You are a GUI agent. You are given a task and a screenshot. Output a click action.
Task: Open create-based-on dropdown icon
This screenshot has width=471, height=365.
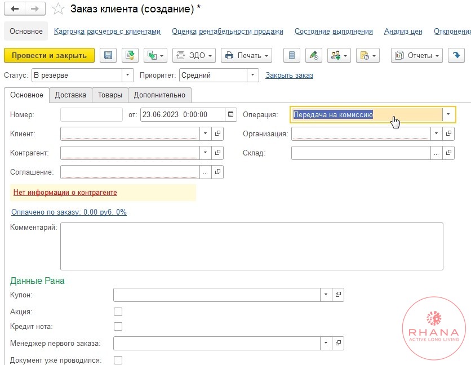(155, 55)
